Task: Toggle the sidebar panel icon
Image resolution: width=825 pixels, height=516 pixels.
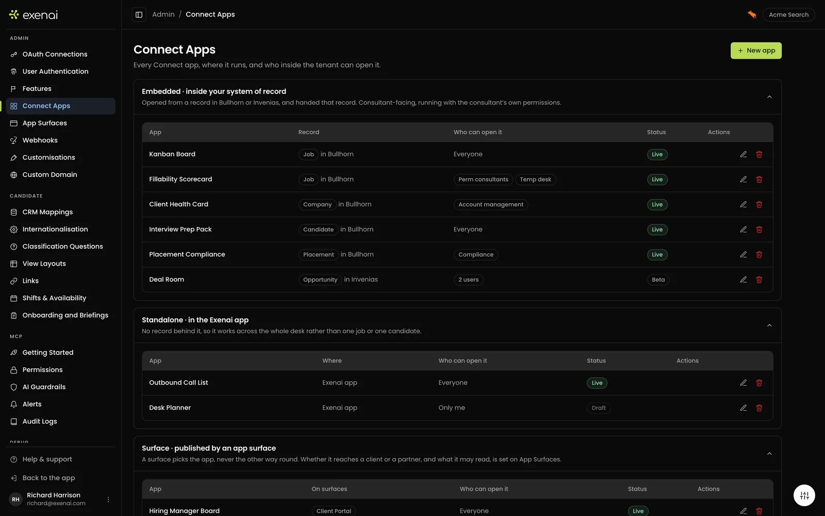Action: [x=139, y=14]
